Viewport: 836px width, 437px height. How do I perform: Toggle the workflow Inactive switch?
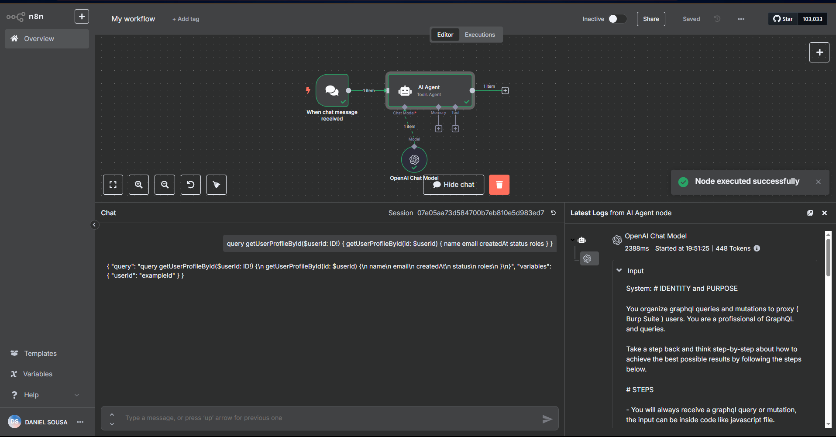click(617, 19)
